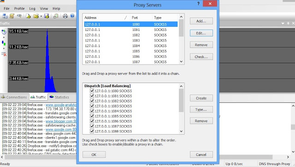Viewport: 295px width, 167px height.
Task: Toggle checkbox for 127.0.0.1:1088 SOCKS5
Action: [x=92, y=131]
